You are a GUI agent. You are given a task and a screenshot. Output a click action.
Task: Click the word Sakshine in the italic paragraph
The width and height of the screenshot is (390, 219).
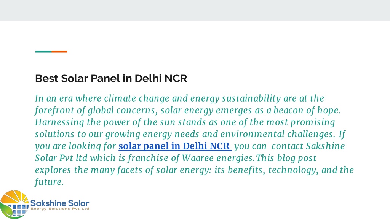[325, 146]
